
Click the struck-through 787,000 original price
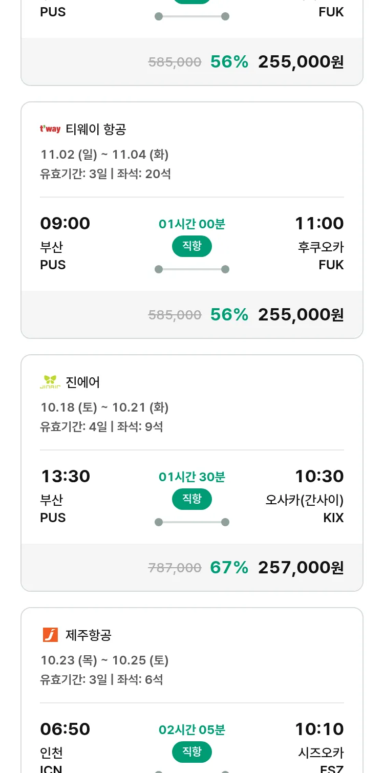point(175,568)
